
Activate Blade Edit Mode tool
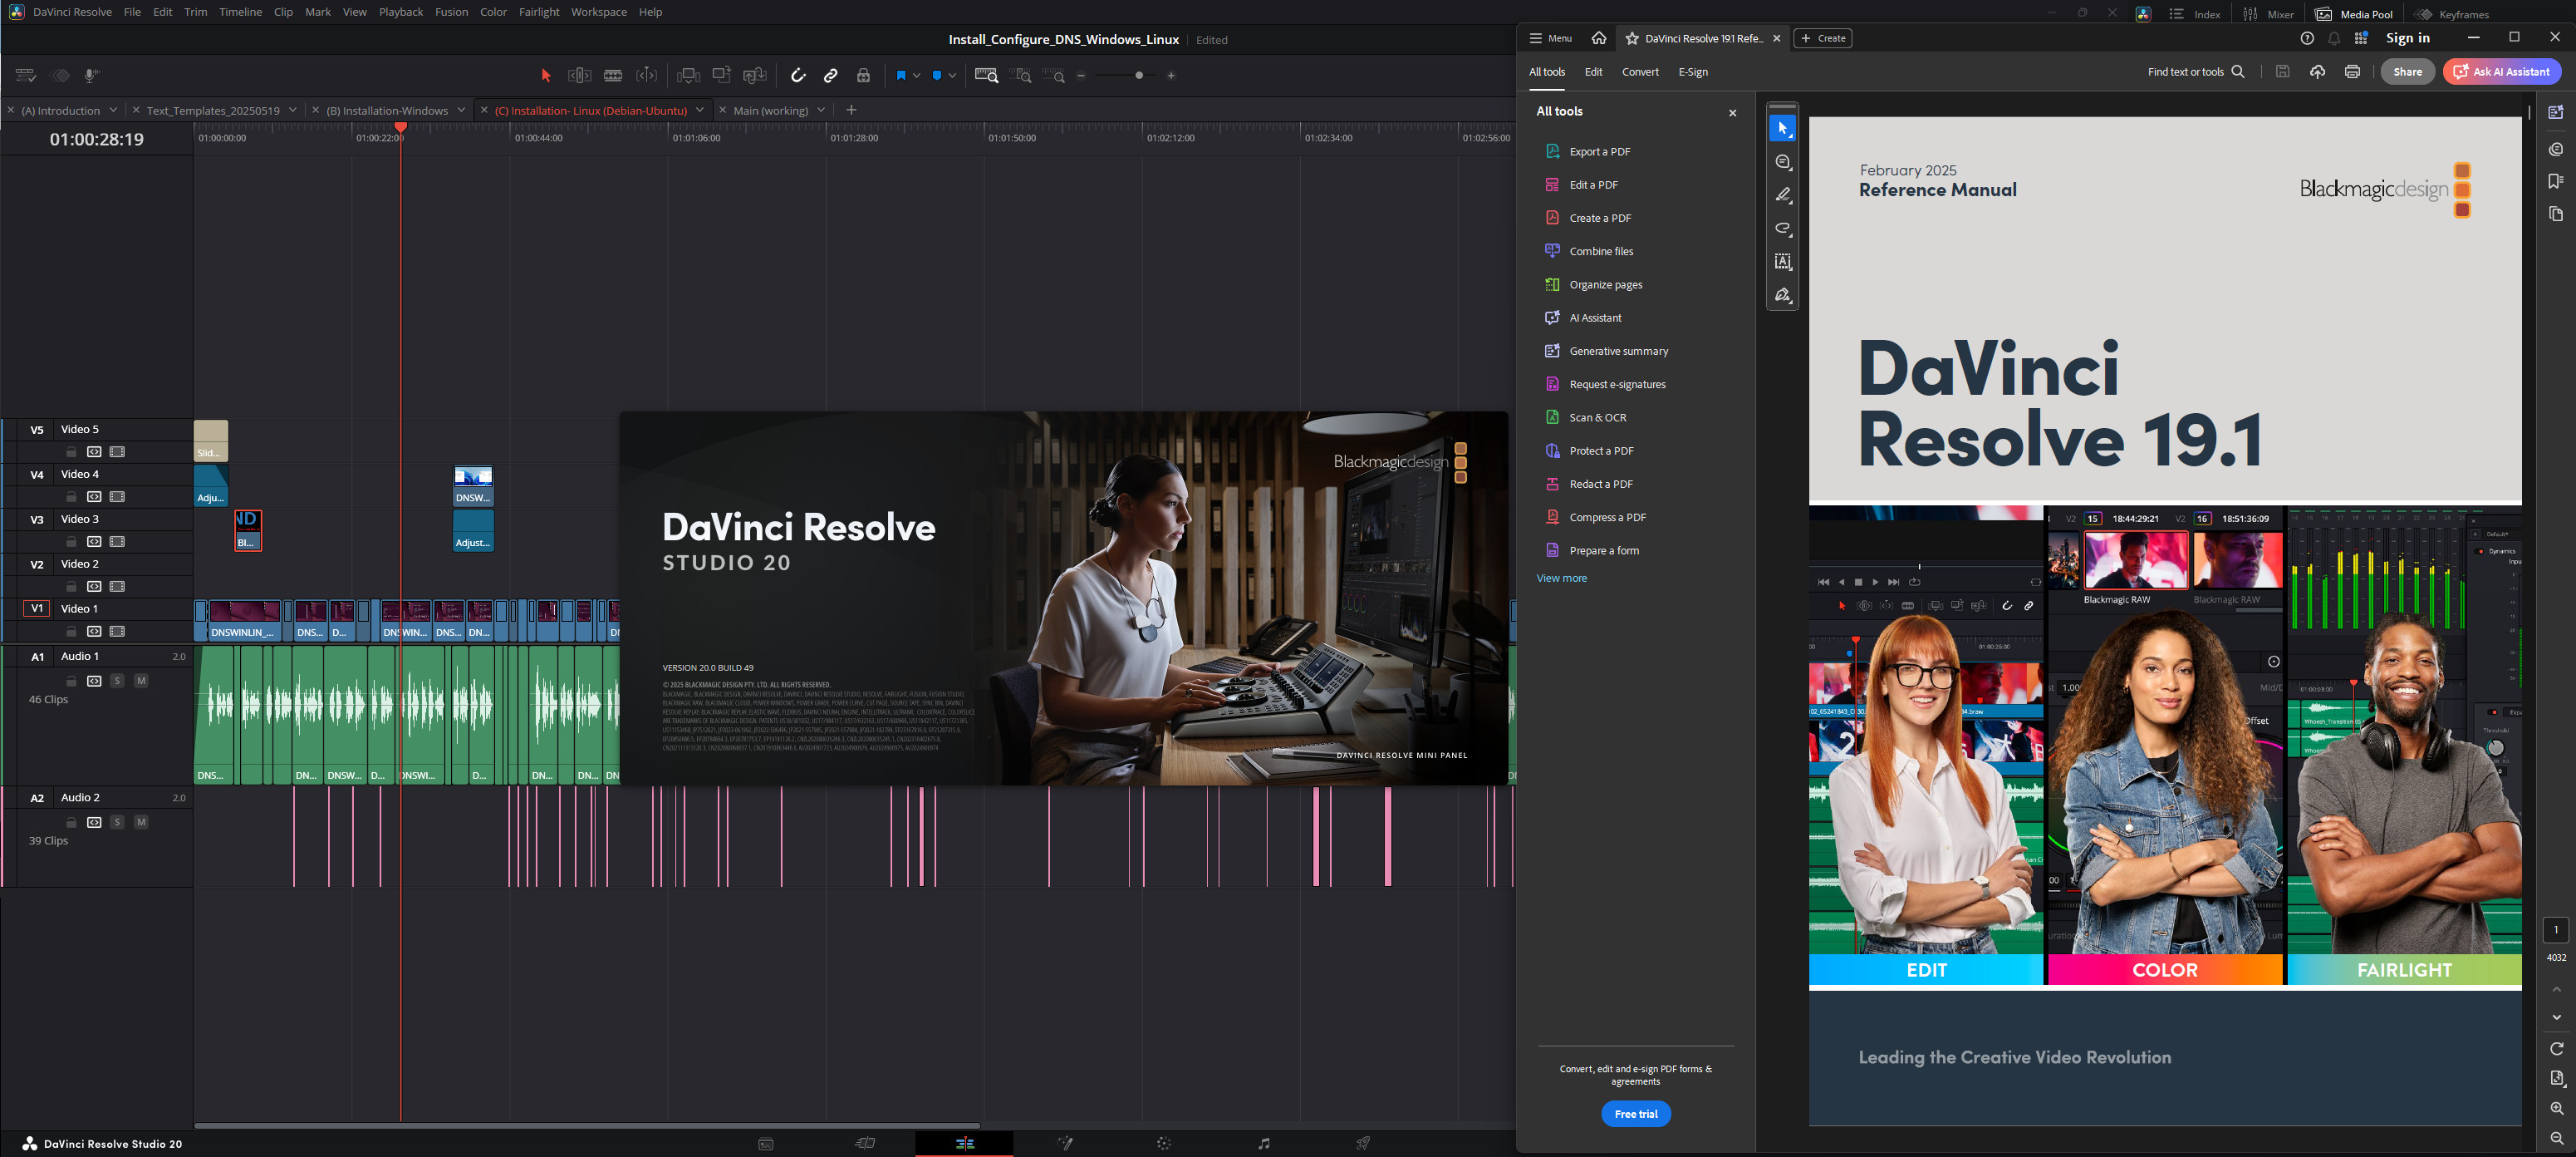coord(613,75)
